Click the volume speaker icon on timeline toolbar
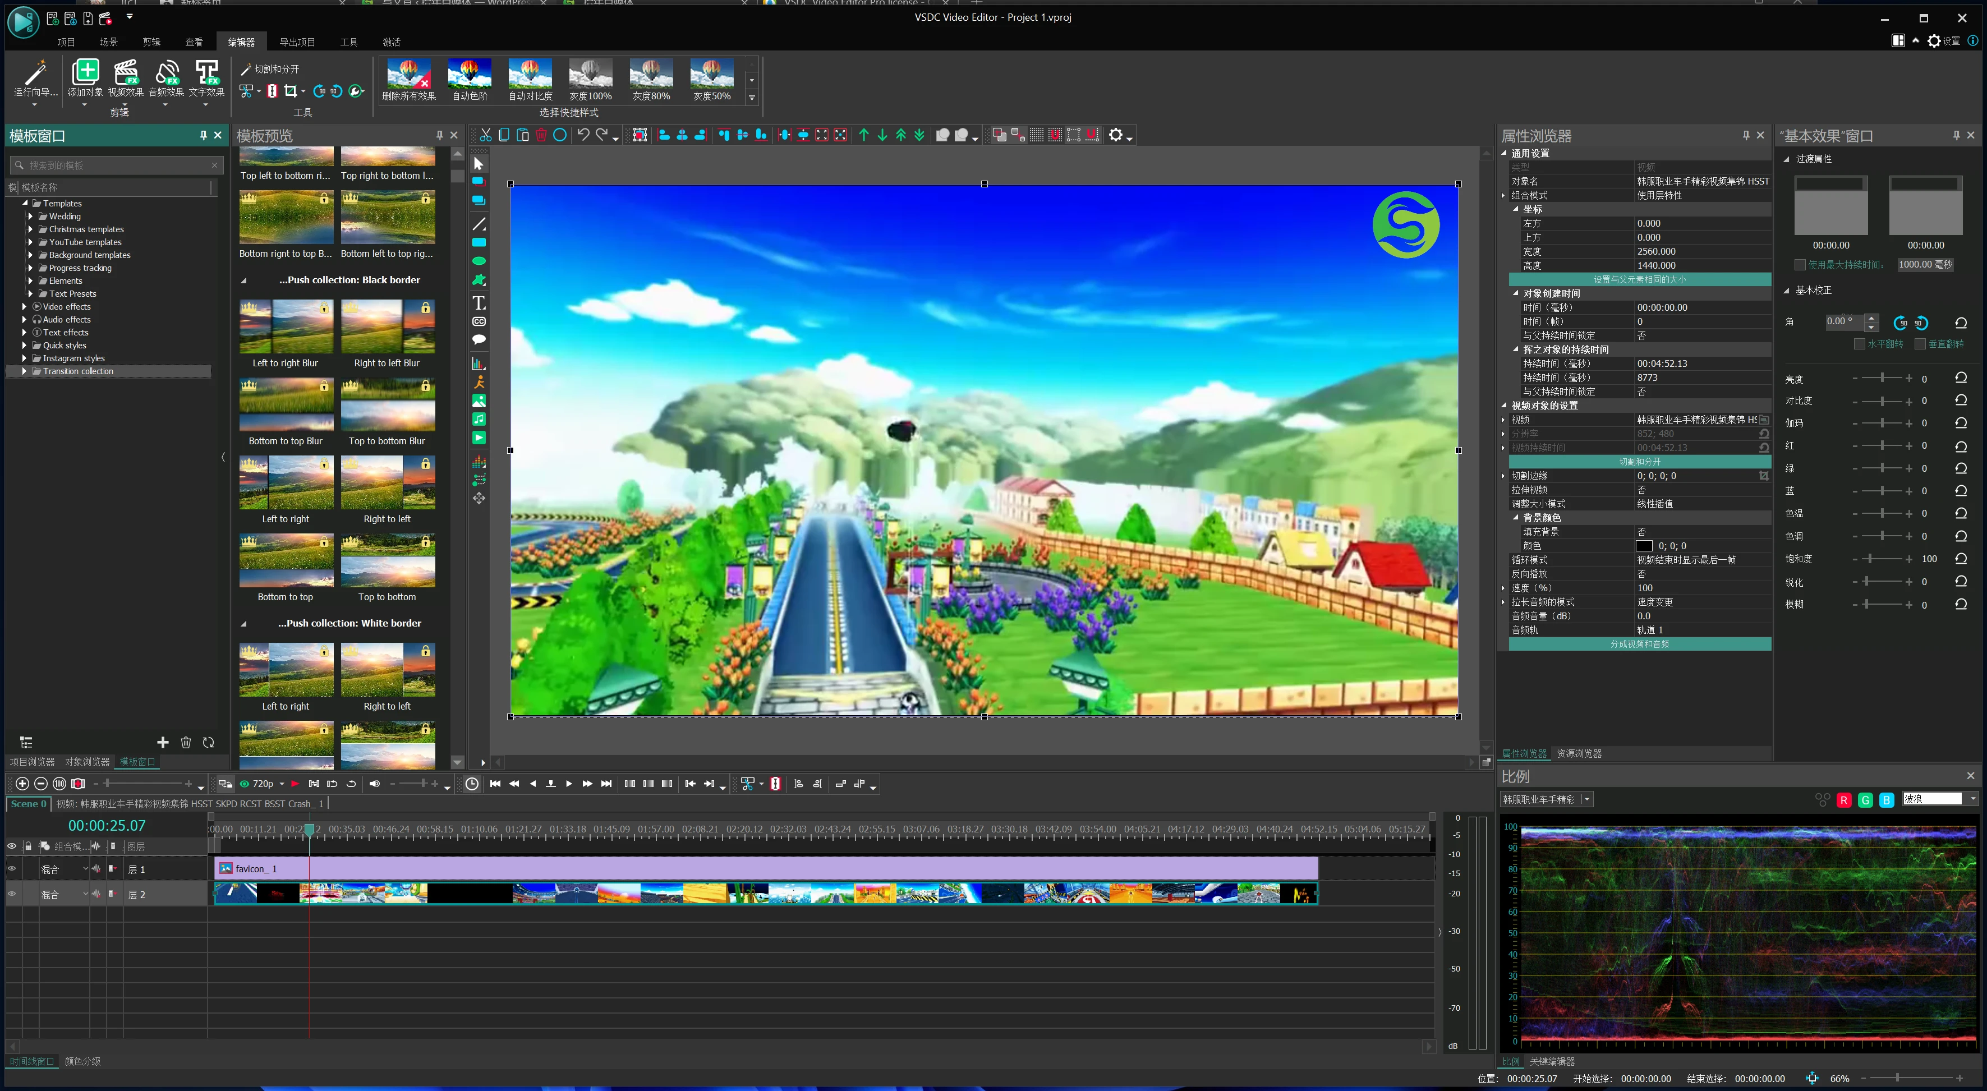1987x1091 pixels. coord(375,784)
